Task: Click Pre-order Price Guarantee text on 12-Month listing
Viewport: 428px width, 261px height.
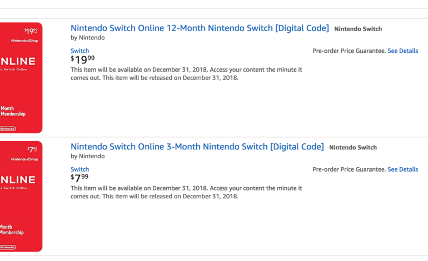Action: (x=349, y=51)
